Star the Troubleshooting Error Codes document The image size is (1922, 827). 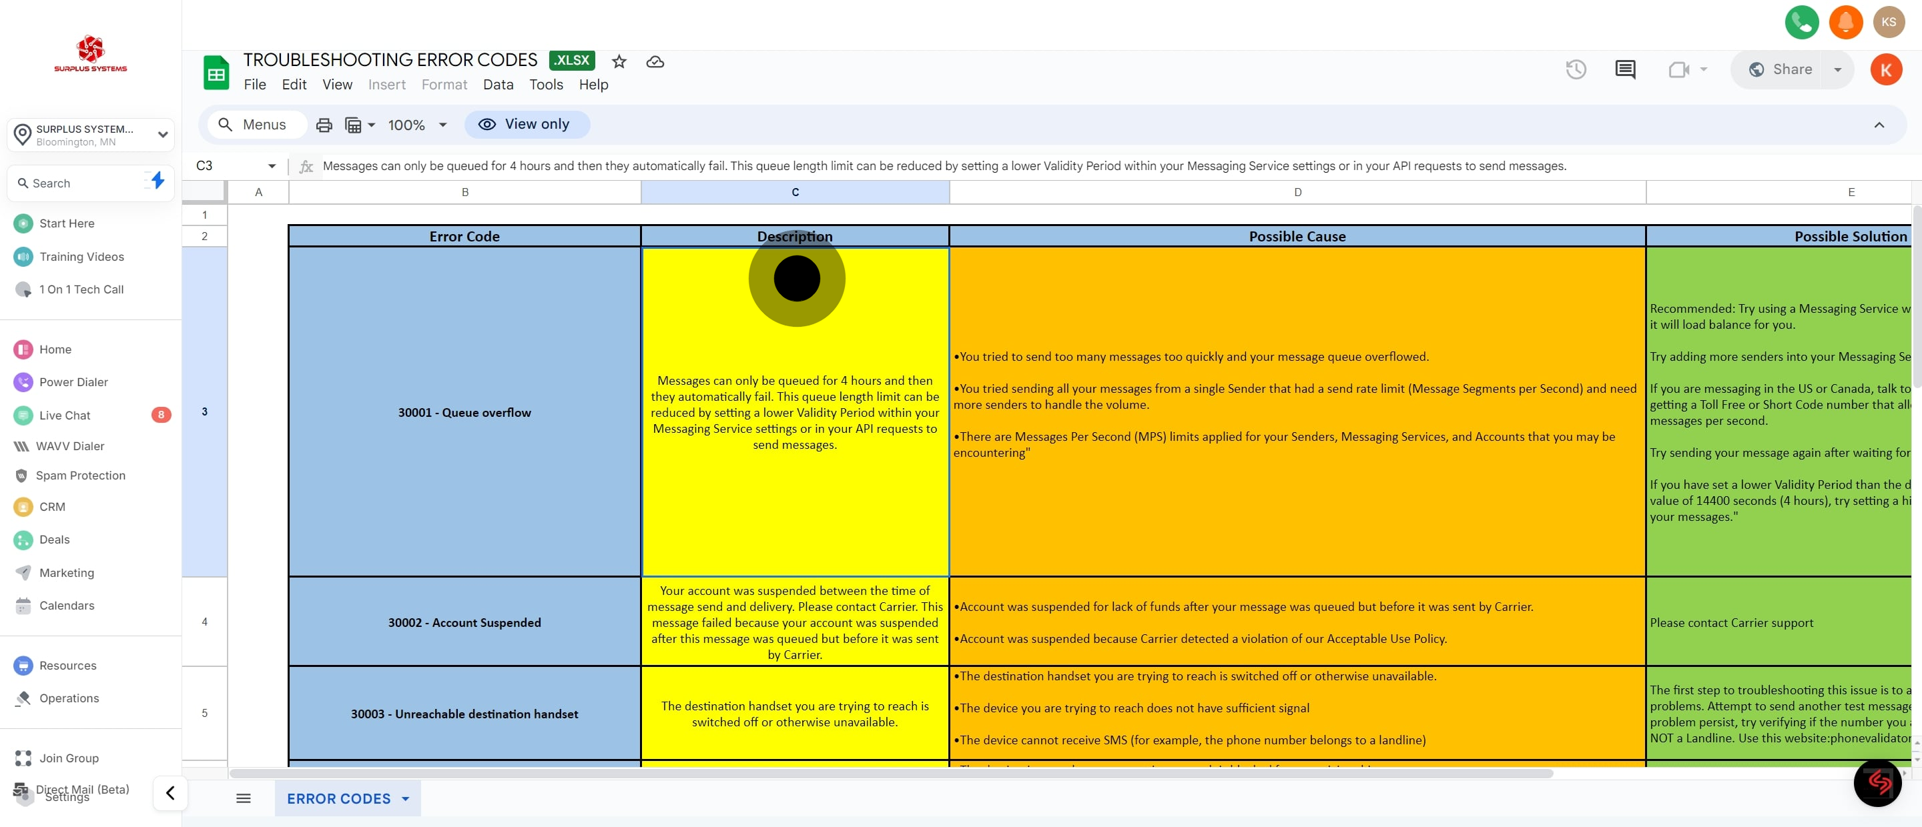[x=619, y=61]
